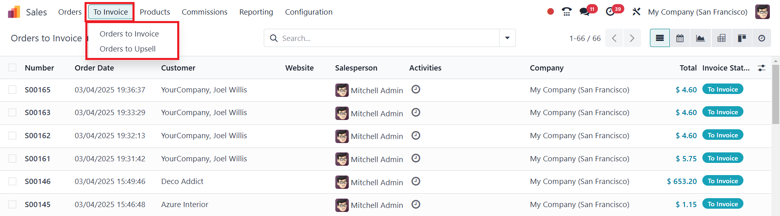Toggle the select-all header checkbox
Image resolution: width=780 pixels, height=216 pixels.
13,68
